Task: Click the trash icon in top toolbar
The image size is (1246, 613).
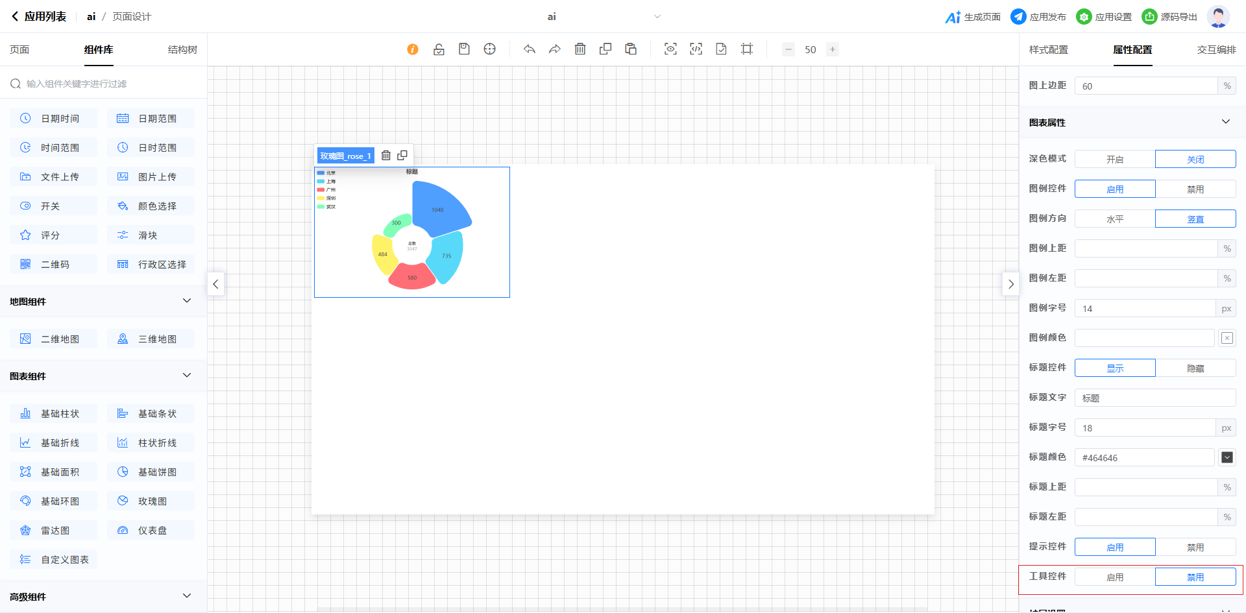Action: pyautogui.click(x=580, y=49)
